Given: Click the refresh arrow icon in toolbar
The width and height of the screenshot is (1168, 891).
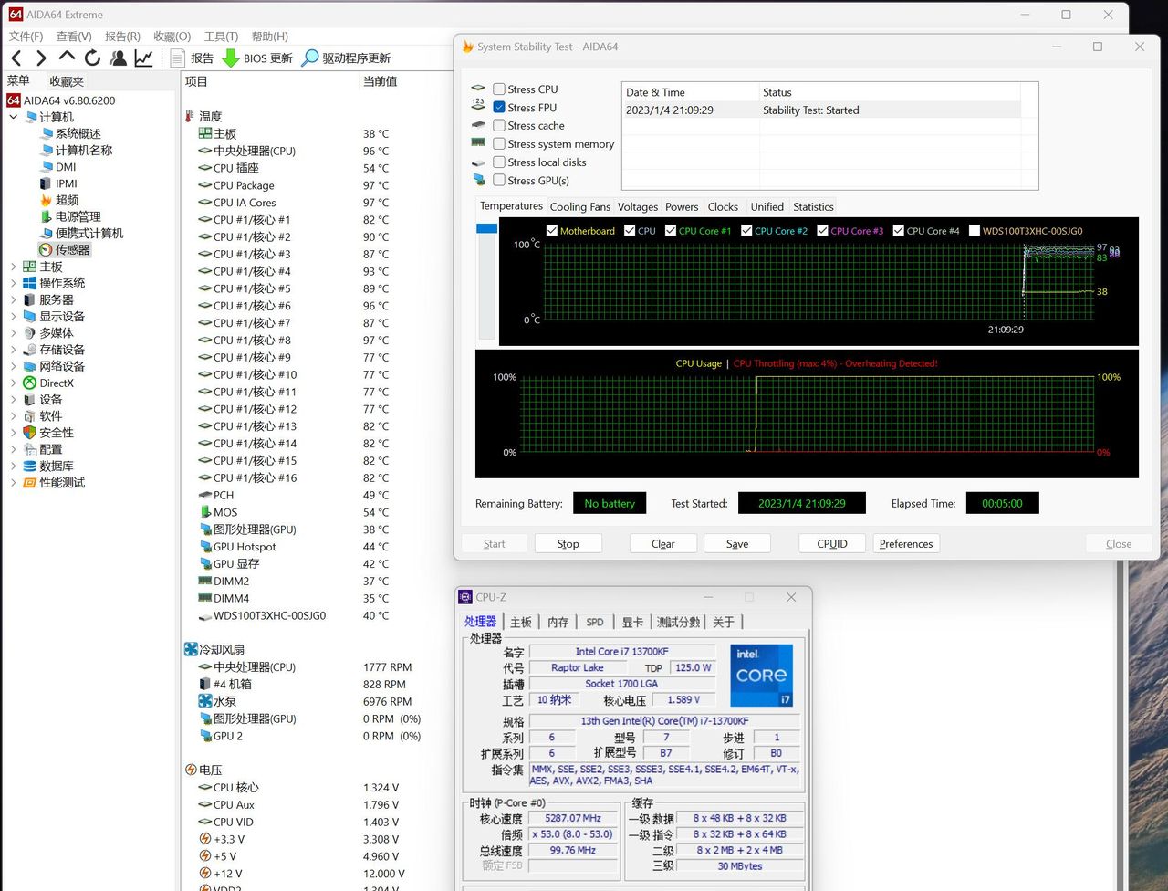Looking at the screenshot, I should coord(92,58).
